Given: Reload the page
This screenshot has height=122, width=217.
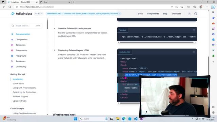Looking at the screenshot, I should coord(10,7).
